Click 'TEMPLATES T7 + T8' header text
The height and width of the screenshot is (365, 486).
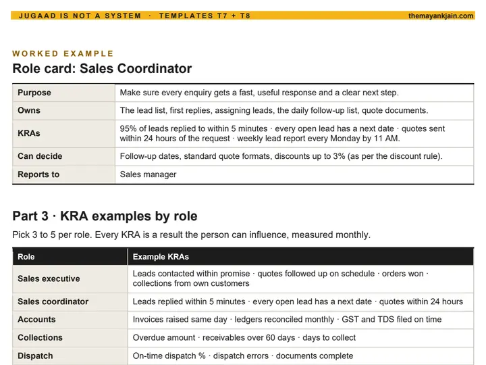click(x=205, y=16)
